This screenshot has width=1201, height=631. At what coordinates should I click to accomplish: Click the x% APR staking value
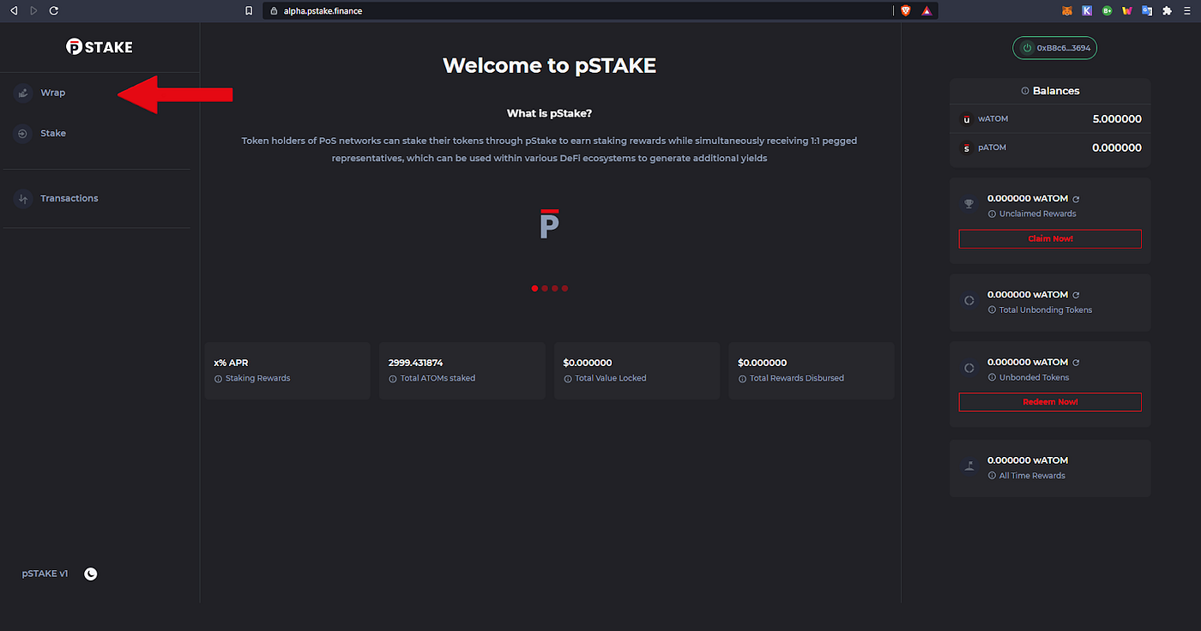pos(231,363)
